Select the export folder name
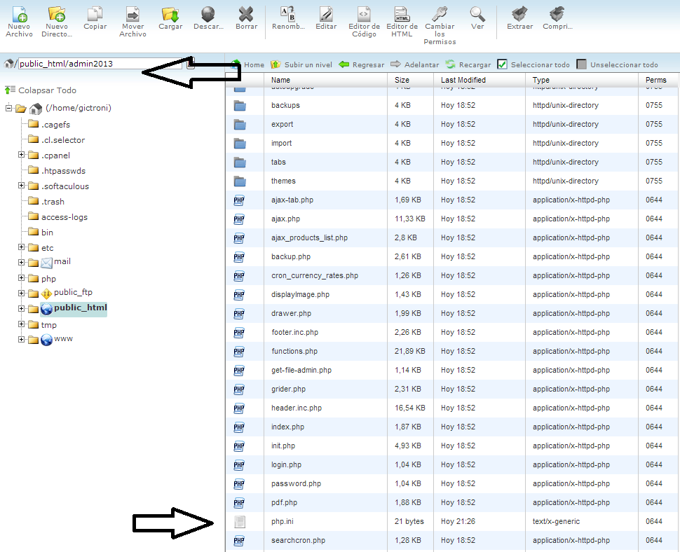The width and height of the screenshot is (680, 552). (x=283, y=125)
